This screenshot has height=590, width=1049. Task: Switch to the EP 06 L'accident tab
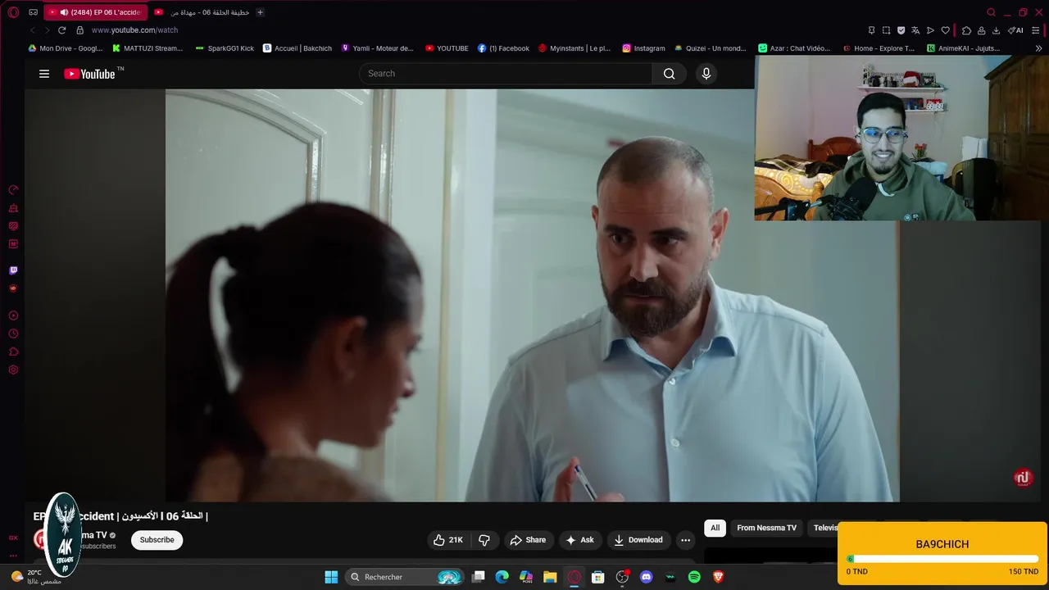95,12
